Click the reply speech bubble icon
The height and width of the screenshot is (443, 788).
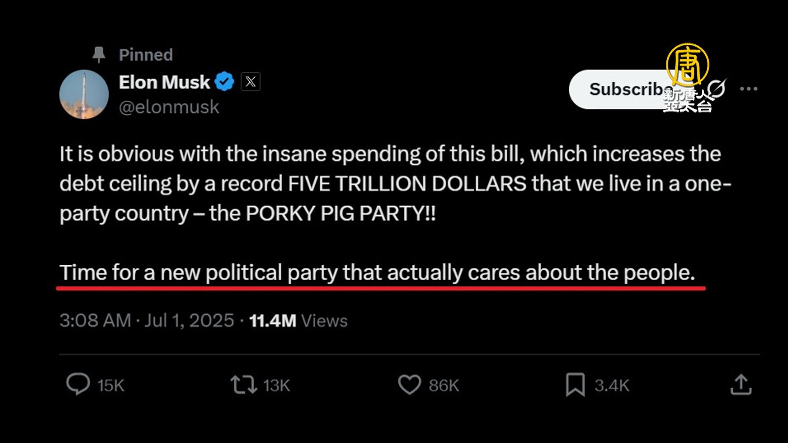[78, 384]
